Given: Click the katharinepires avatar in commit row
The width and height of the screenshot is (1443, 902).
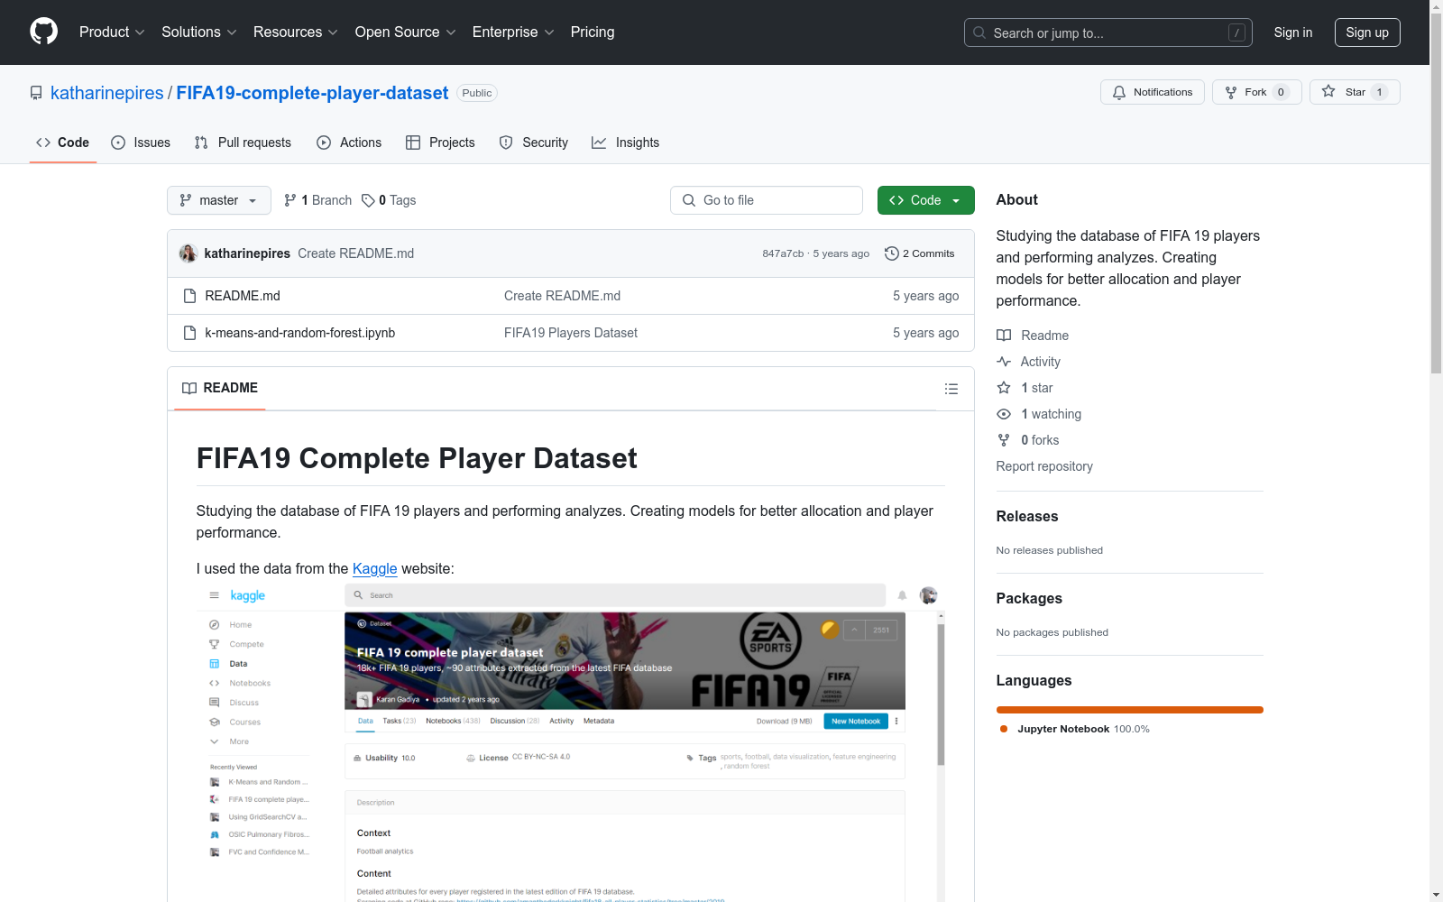Looking at the screenshot, I should click(188, 253).
